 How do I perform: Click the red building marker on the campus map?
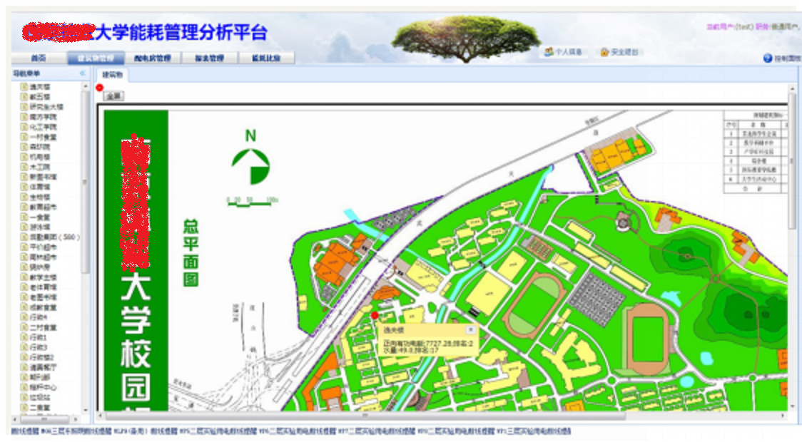coord(375,315)
